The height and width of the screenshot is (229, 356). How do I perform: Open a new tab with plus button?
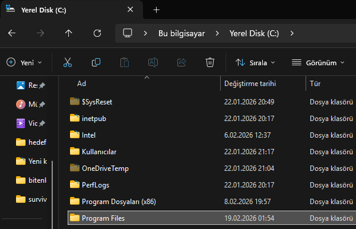(x=156, y=9)
